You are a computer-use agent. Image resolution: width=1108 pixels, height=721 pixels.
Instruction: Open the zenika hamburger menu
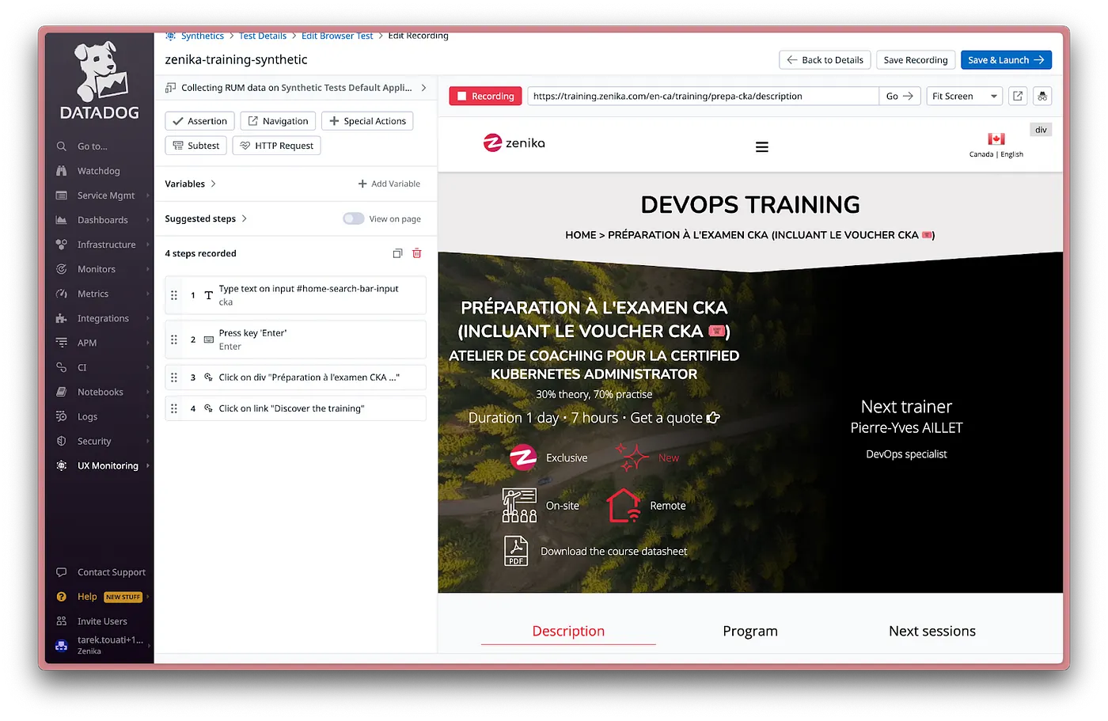(762, 147)
